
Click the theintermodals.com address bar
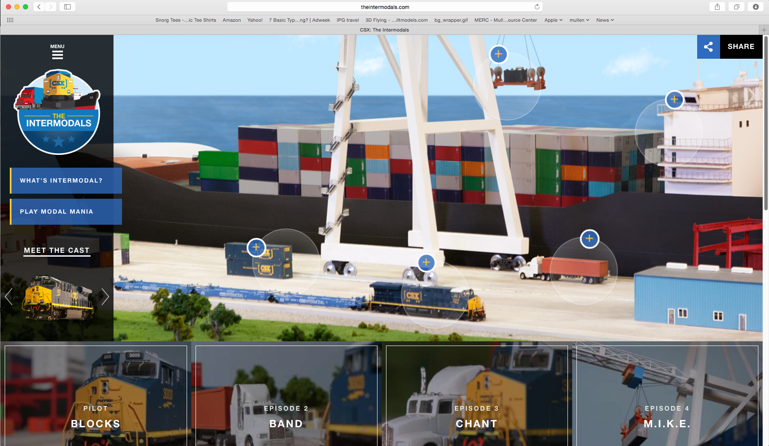click(x=385, y=7)
